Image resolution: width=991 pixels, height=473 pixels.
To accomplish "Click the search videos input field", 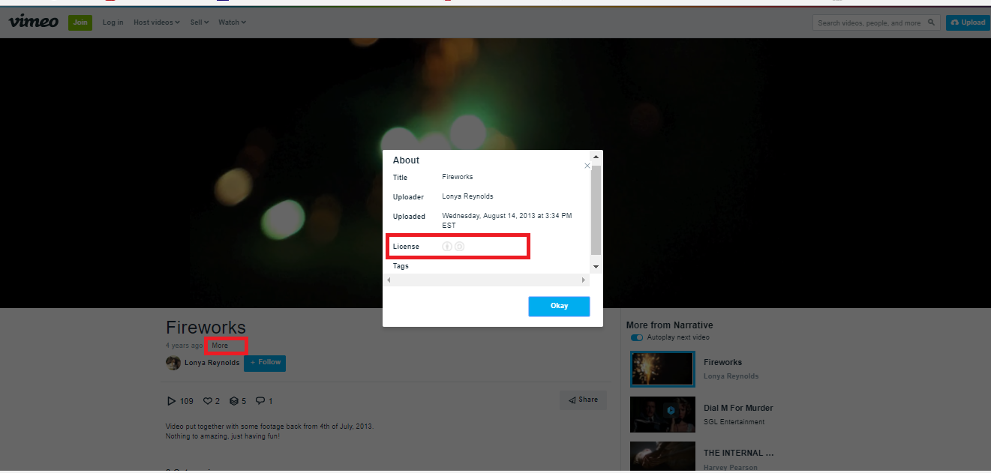I will click(870, 23).
